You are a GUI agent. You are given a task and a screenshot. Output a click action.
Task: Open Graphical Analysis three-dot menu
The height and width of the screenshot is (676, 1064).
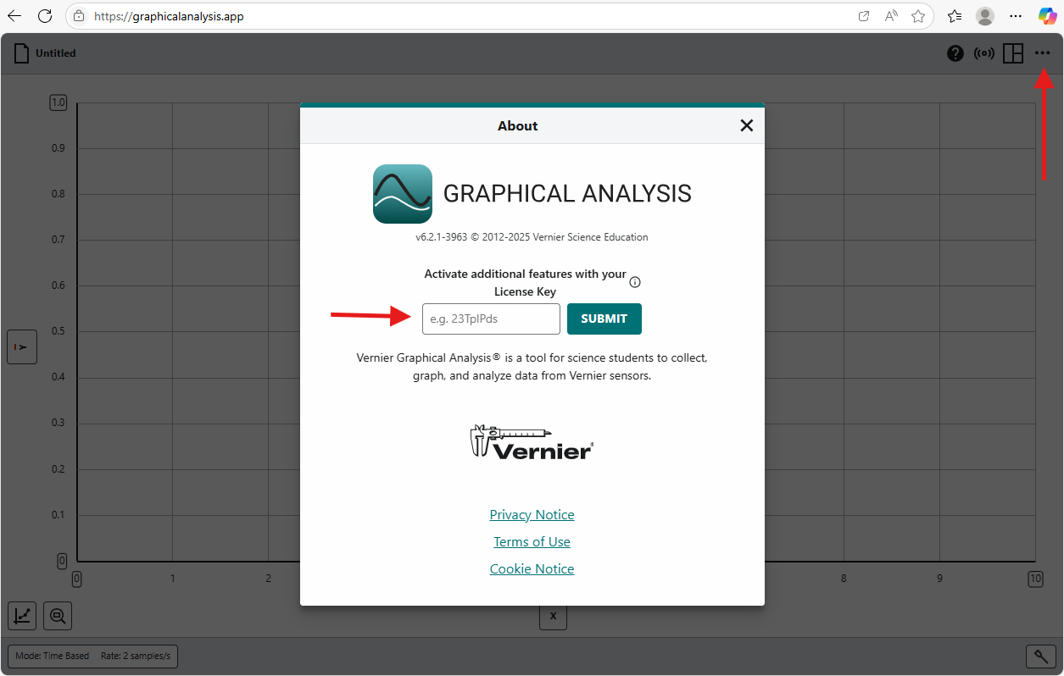point(1043,53)
